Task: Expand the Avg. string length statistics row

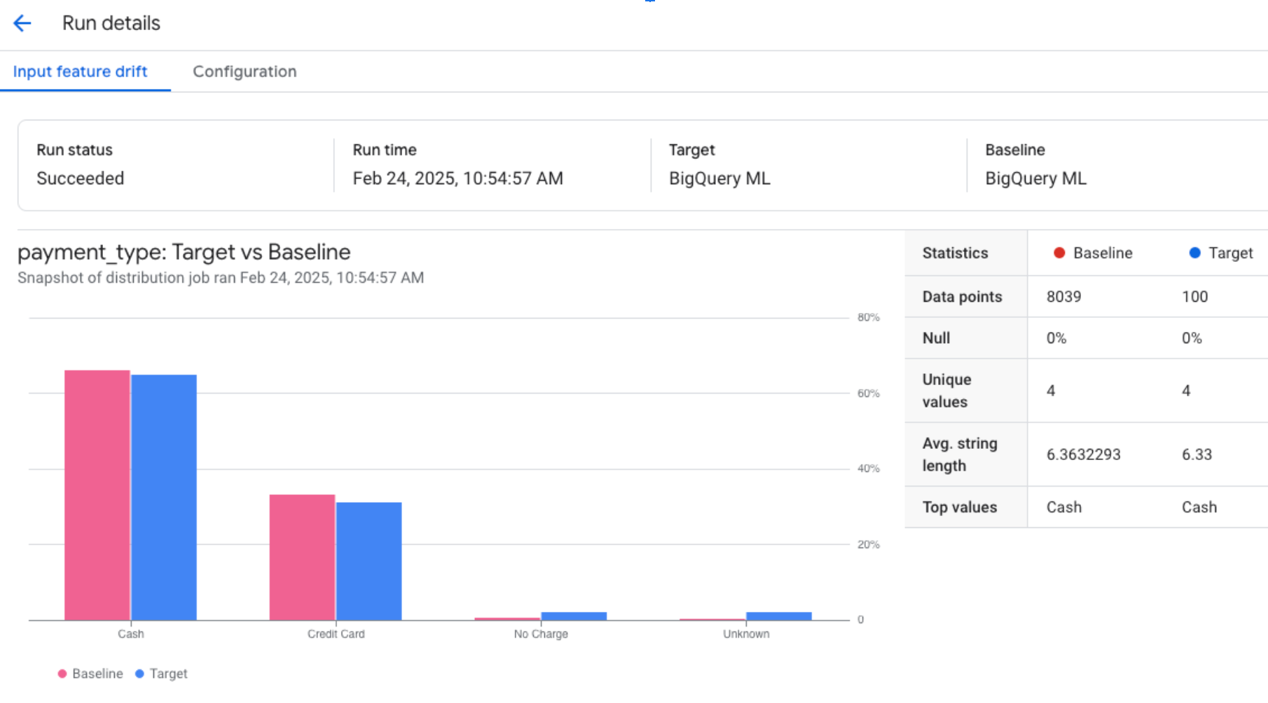Action: 960,454
